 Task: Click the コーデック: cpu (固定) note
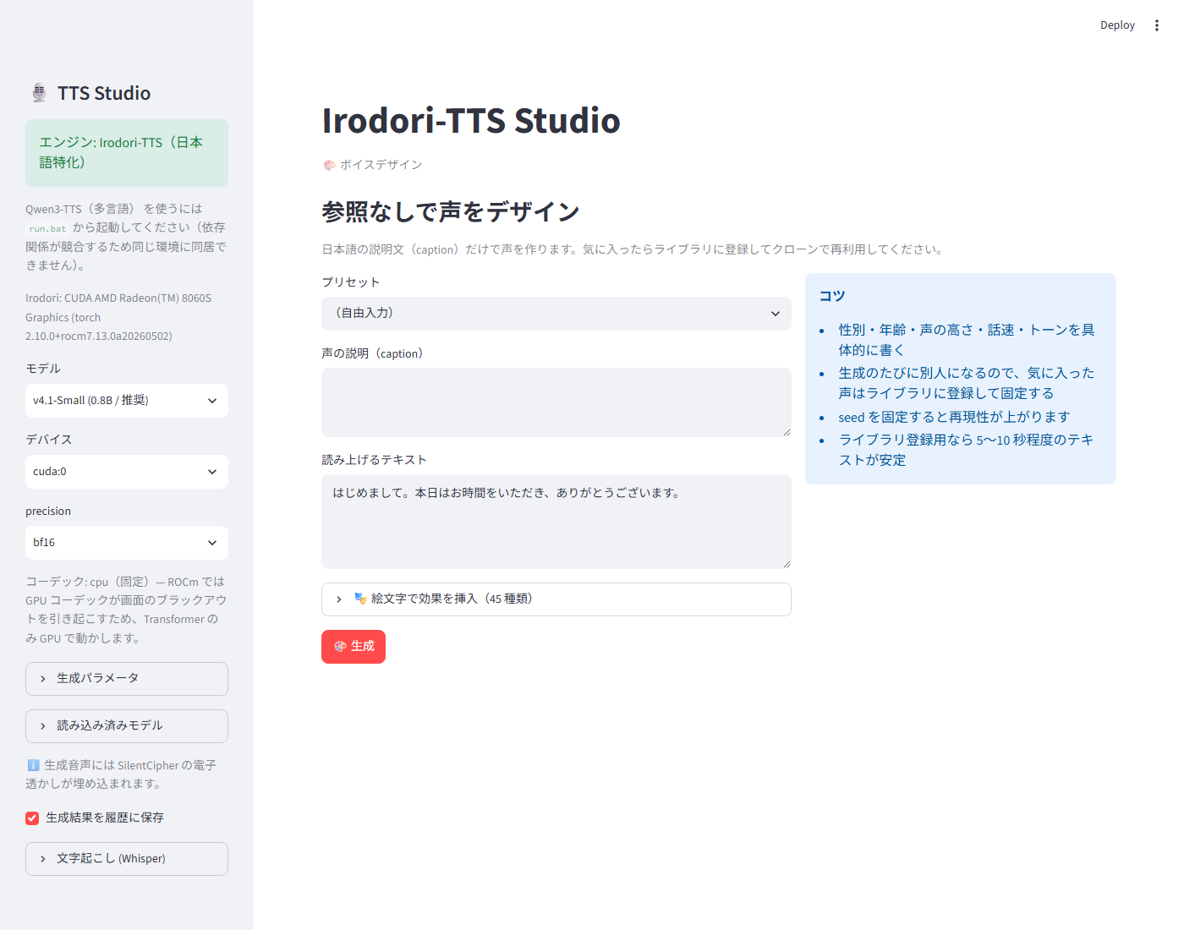click(126, 610)
